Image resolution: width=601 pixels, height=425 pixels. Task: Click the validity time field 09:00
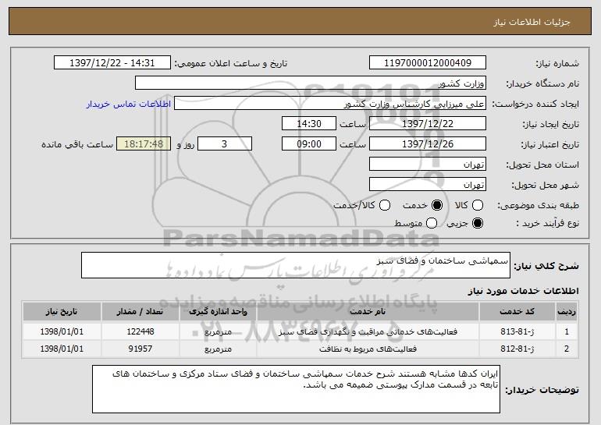coord(309,144)
